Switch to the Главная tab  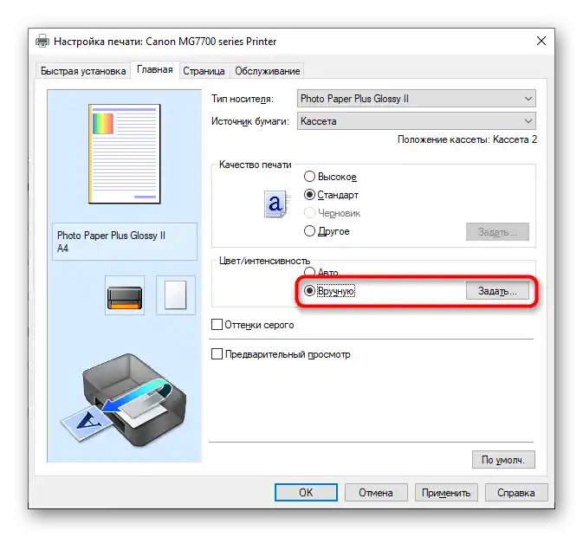click(155, 69)
